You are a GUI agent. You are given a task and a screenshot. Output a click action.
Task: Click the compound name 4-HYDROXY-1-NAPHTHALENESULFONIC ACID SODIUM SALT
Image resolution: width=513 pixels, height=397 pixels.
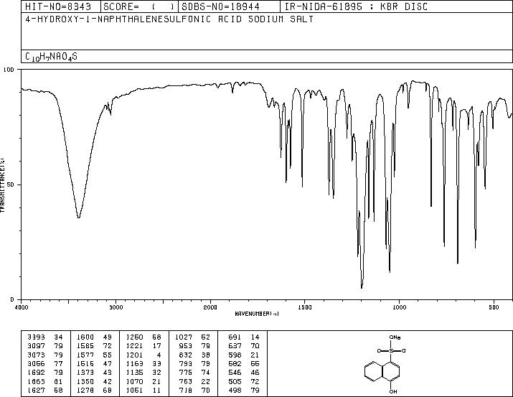coord(169,19)
